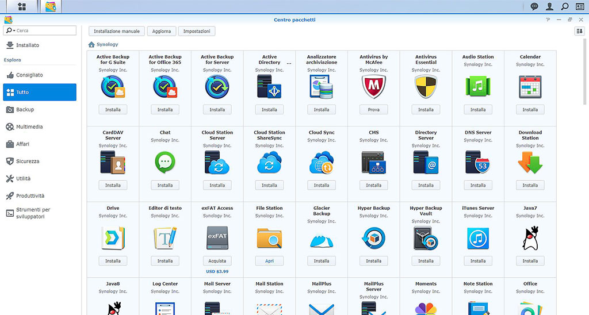
Task: Click the Hyper Backup package icon
Action: click(x=374, y=238)
